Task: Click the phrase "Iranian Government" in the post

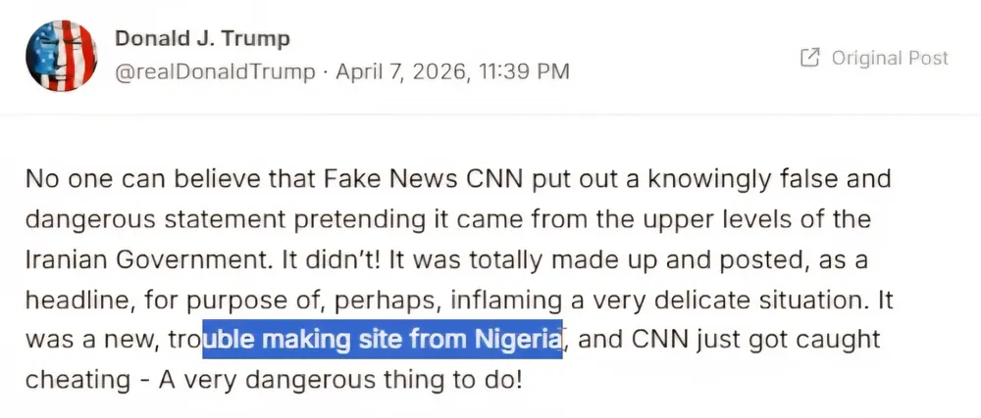Action: pos(115,259)
